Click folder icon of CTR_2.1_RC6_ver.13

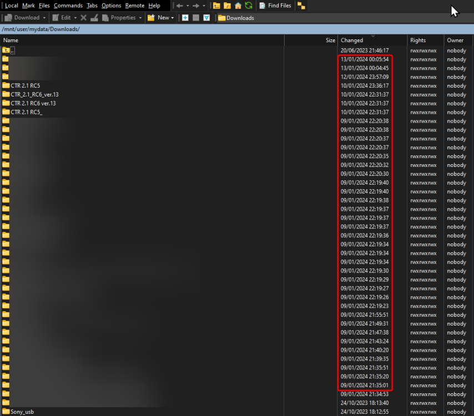6,94
